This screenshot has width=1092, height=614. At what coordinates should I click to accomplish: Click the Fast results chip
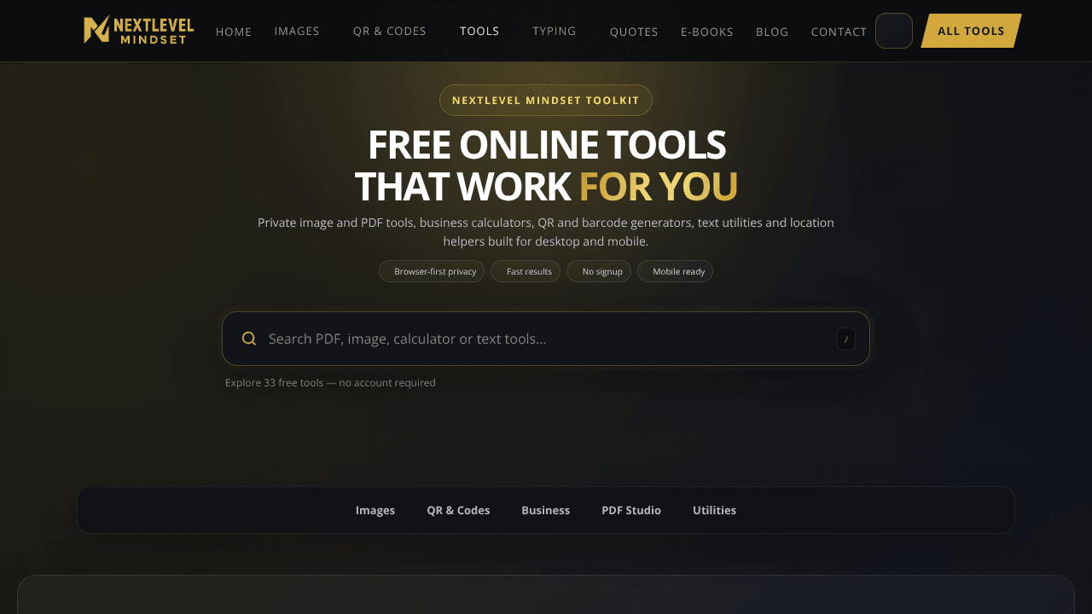point(526,271)
